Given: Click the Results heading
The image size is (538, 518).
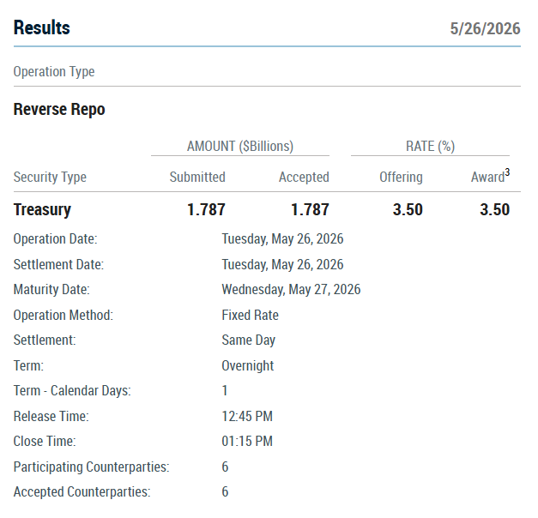Looking at the screenshot, I should [x=41, y=27].
